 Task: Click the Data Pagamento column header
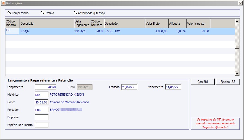[82, 23]
